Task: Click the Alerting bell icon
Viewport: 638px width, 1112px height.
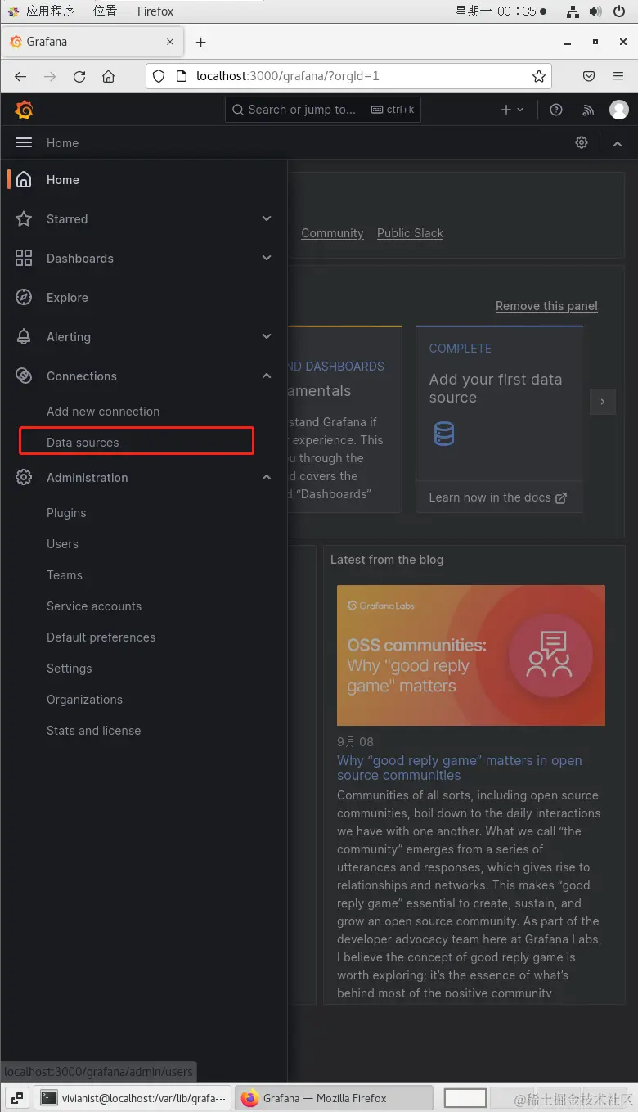Action: 24,337
